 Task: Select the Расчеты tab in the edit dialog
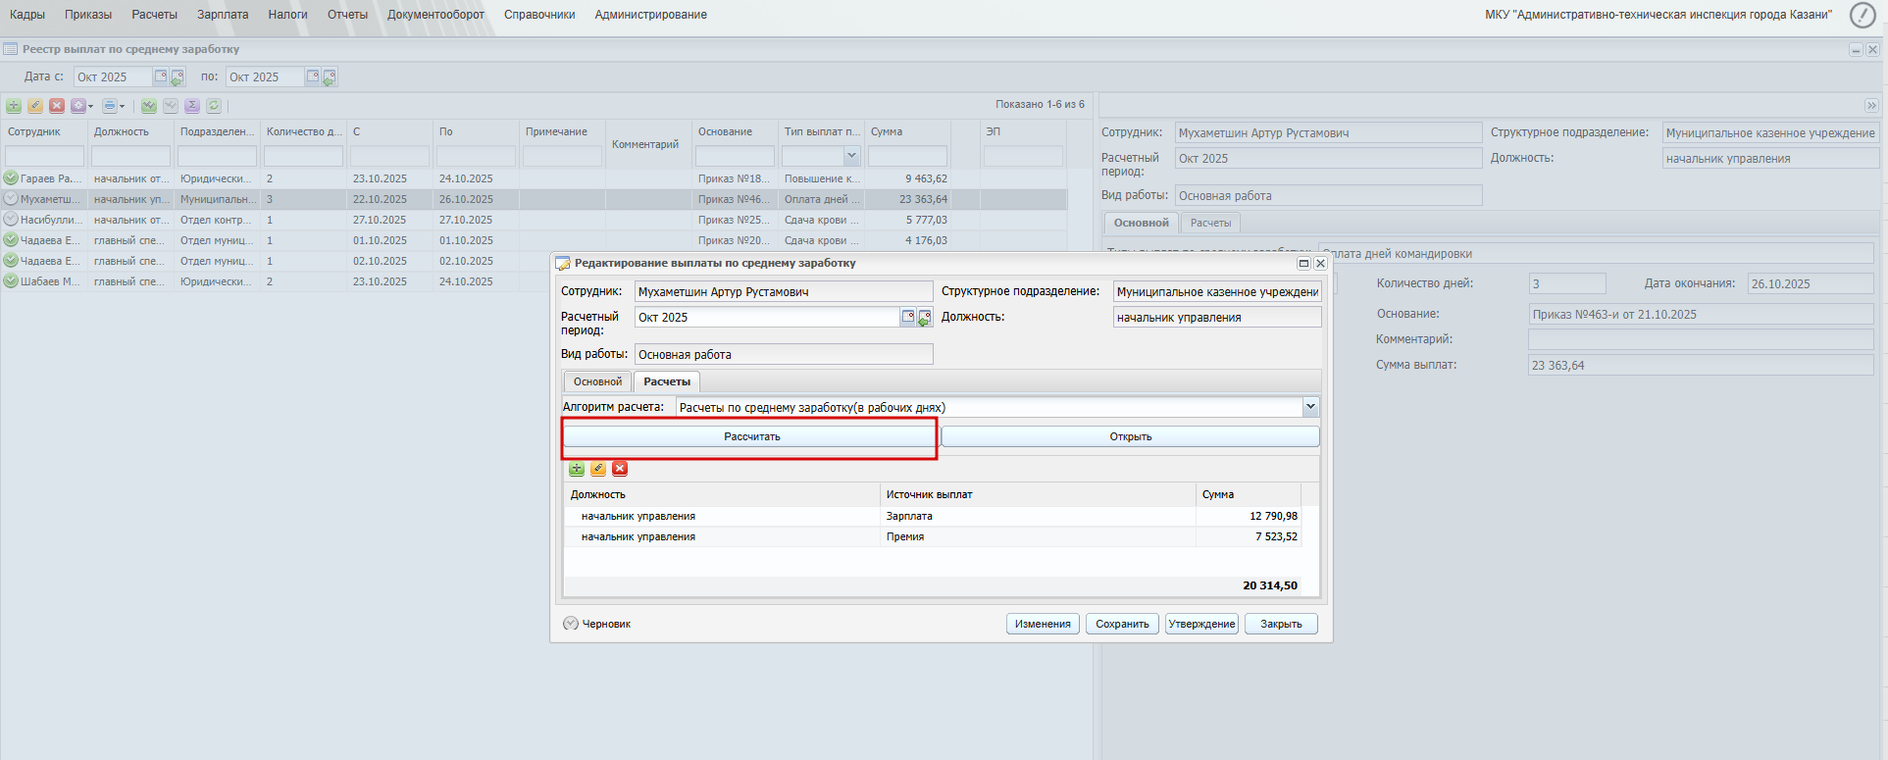[667, 381]
